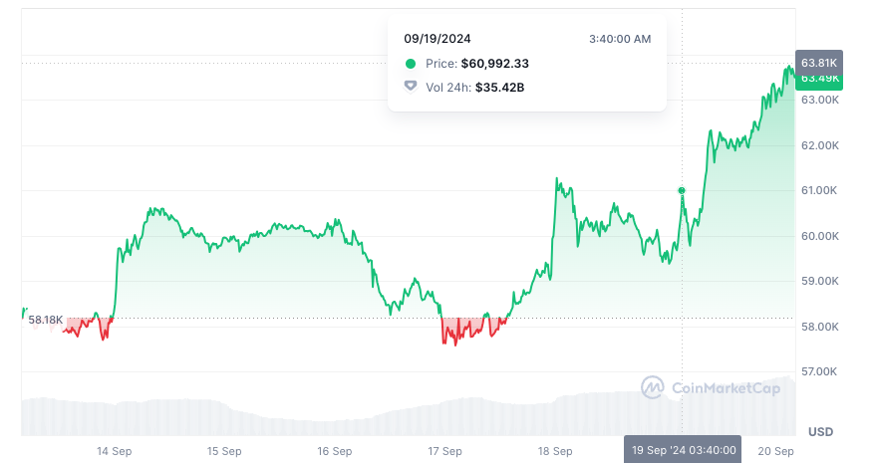Select the 14 Sep date on x-axis
This screenshot has height=463, width=877.
pyautogui.click(x=114, y=450)
